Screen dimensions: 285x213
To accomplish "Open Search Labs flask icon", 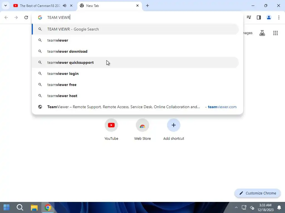I will [x=262, y=33].
